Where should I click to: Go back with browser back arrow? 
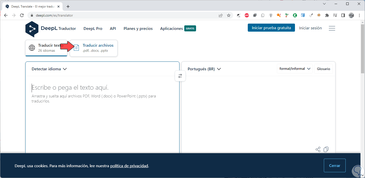pyautogui.click(x=6, y=15)
